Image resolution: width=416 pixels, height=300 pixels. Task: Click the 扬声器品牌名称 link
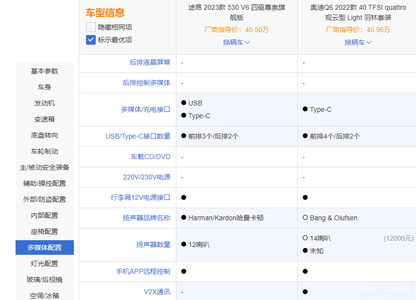pyautogui.click(x=146, y=218)
